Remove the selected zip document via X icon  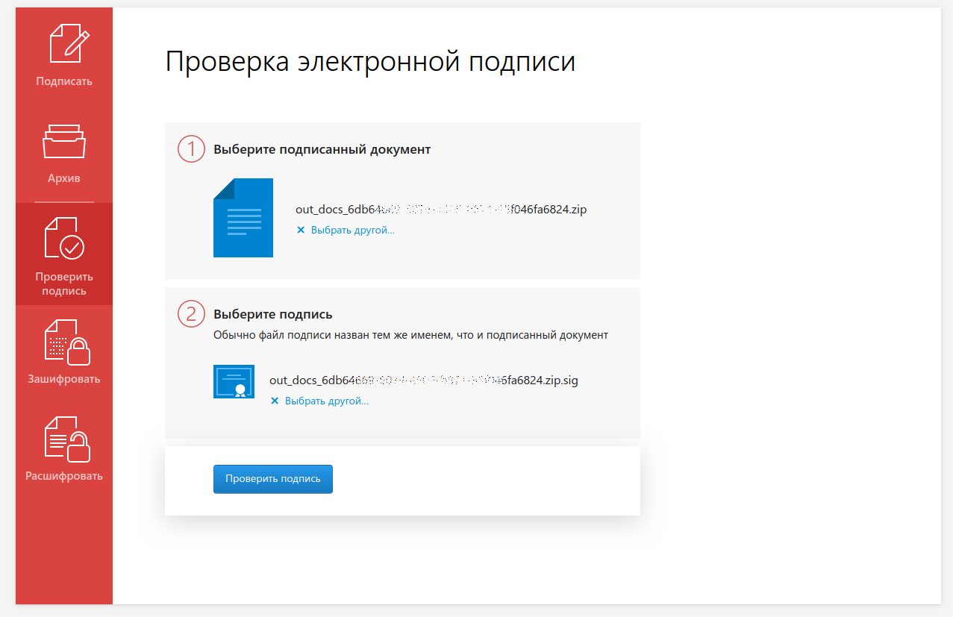(x=301, y=231)
